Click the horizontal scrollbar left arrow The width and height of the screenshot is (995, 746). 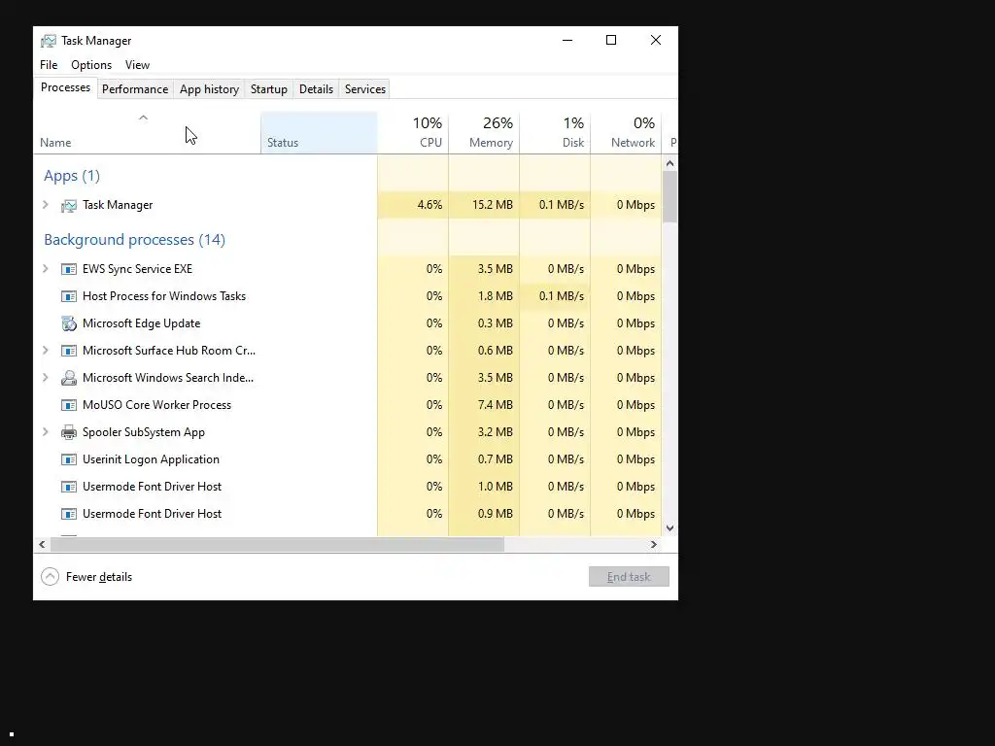42,545
